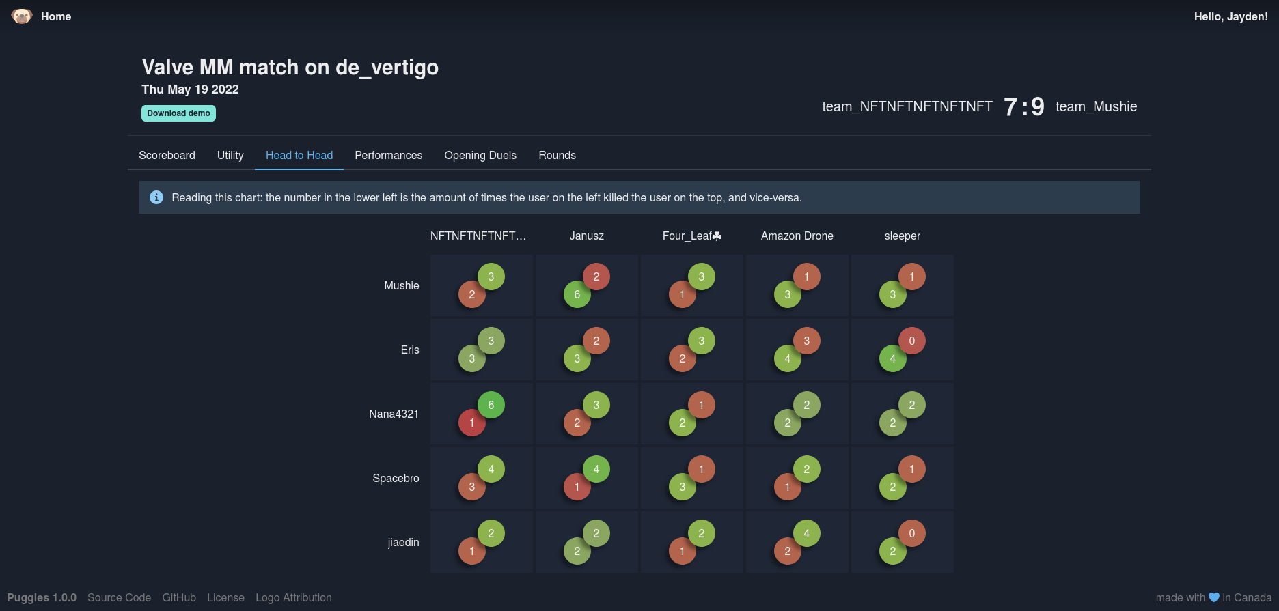Screen dimensions: 1279x611
Task: Switch to the Opening Duels tab
Action: pos(480,155)
